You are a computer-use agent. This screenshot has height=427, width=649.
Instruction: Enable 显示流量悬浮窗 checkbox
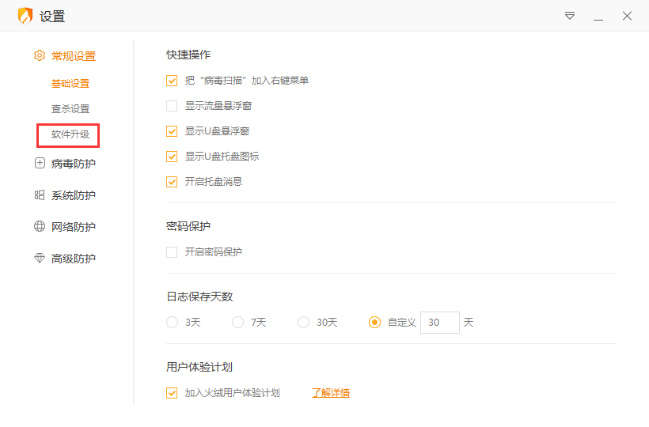click(172, 106)
